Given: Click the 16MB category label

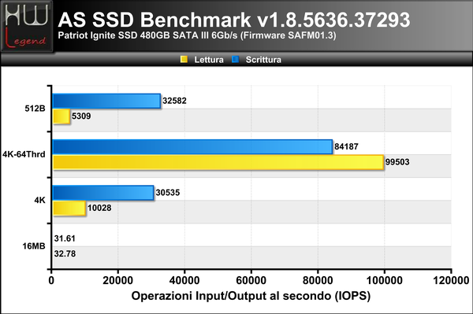Looking at the screenshot, I should (34, 246).
